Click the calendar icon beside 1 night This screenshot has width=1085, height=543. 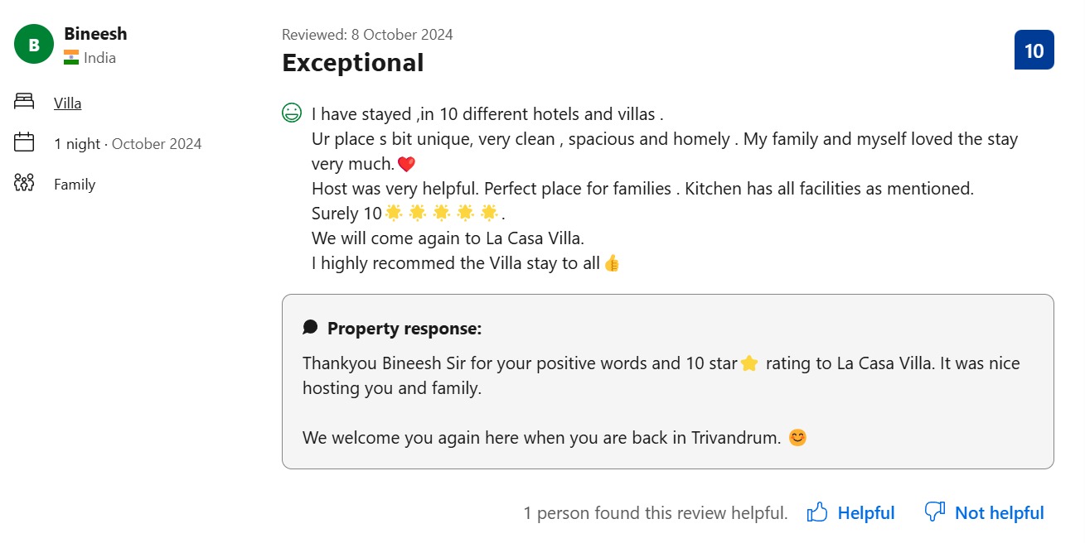pos(24,142)
